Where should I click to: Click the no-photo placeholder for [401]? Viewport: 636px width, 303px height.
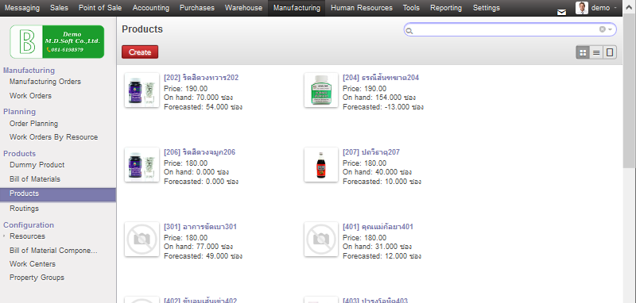pyautogui.click(x=321, y=239)
